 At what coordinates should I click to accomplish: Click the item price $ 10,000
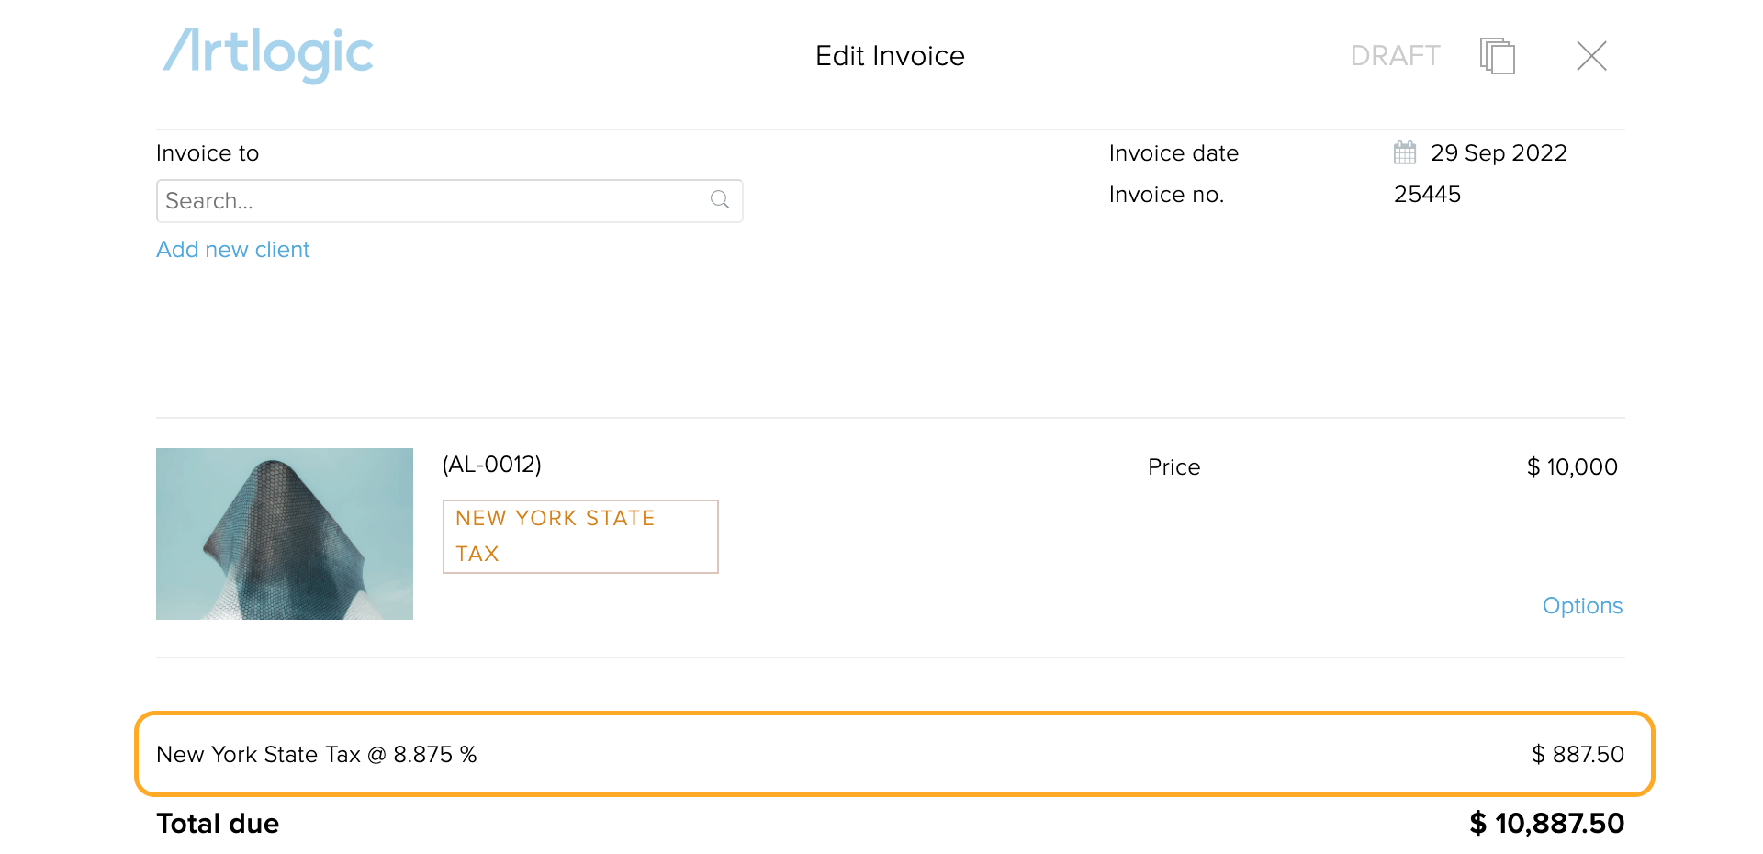click(1572, 467)
